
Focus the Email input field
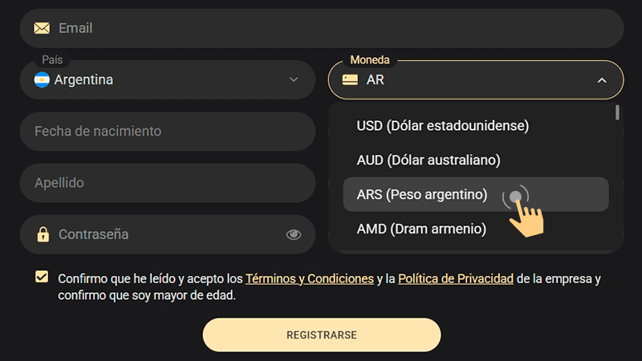tap(321, 28)
